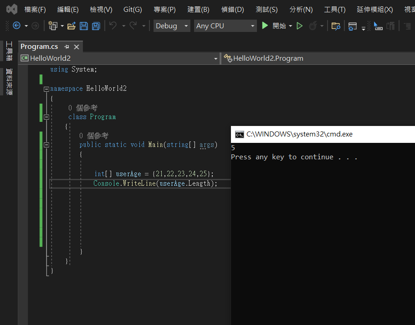Image resolution: width=415 pixels, height=325 pixels.
Task: Open the Find in Files icon
Action: coord(336,26)
